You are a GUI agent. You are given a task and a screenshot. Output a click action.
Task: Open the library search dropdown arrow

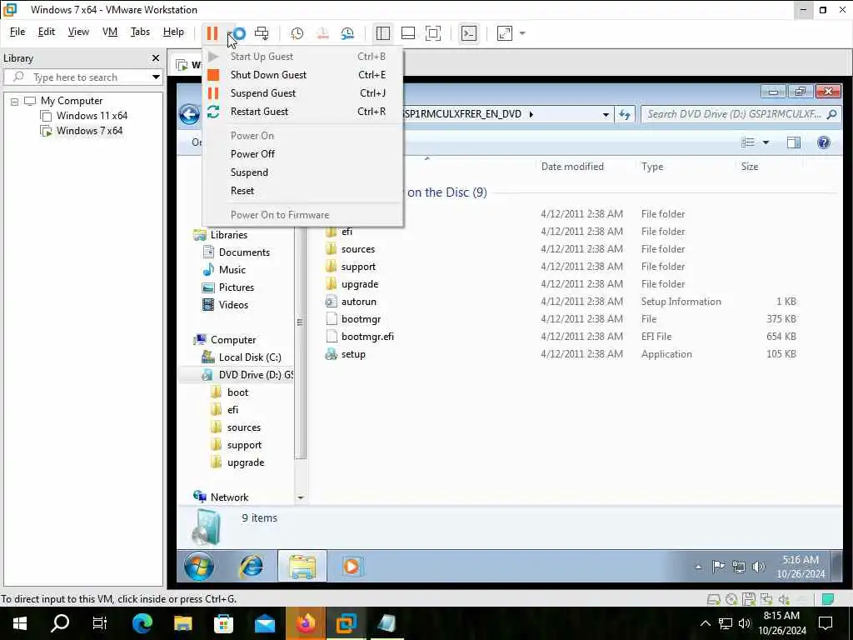[x=156, y=77]
